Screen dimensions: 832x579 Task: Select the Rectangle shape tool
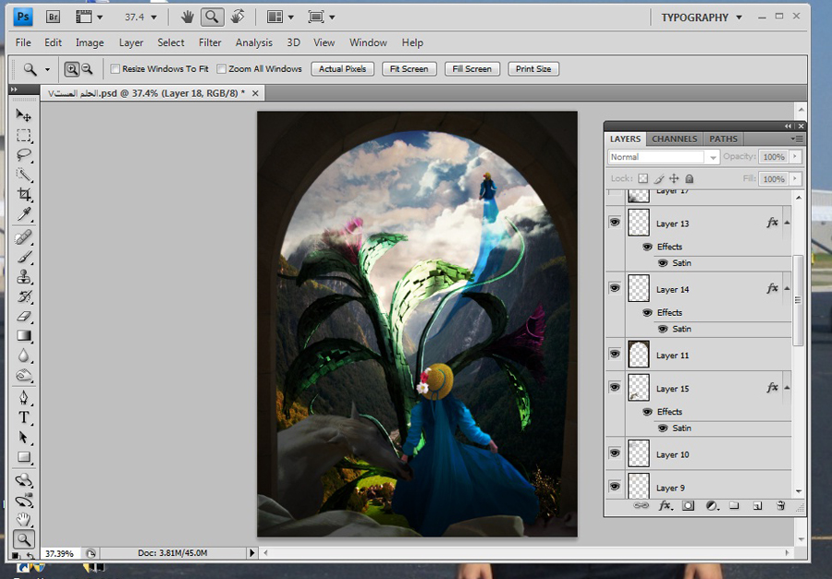tap(23, 457)
